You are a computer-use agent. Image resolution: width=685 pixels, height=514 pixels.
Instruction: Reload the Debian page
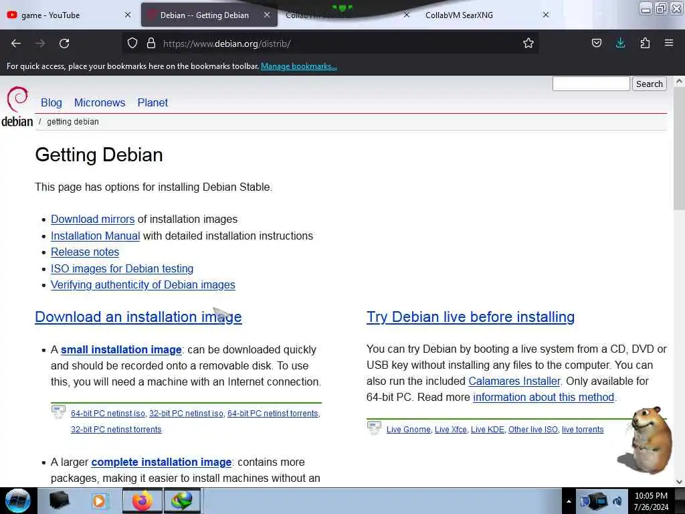(64, 44)
